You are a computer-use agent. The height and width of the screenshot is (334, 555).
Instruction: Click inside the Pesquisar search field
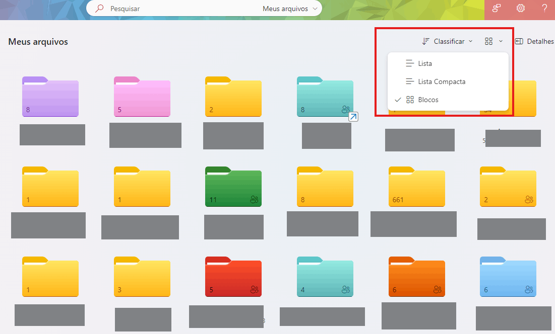[184, 9]
